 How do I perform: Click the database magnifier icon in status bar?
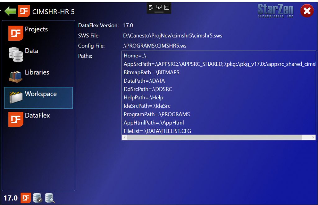click(x=50, y=198)
